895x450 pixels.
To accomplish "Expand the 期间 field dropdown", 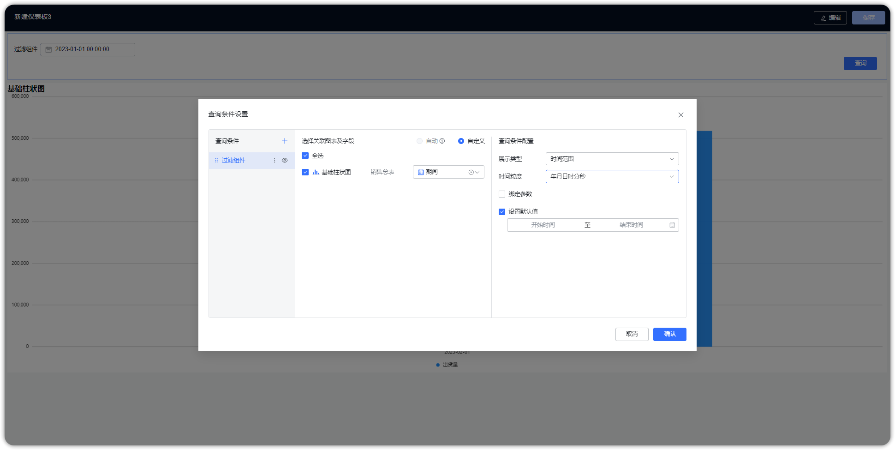I will pyautogui.click(x=477, y=172).
